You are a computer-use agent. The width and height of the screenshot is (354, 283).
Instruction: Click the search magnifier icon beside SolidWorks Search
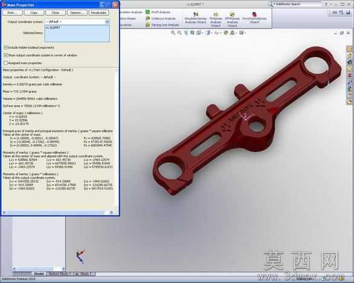(x=271, y=4)
